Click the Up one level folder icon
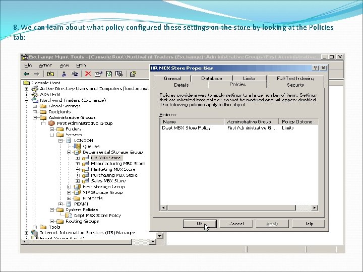This screenshot has height=272, width=363. tap(50, 74)
